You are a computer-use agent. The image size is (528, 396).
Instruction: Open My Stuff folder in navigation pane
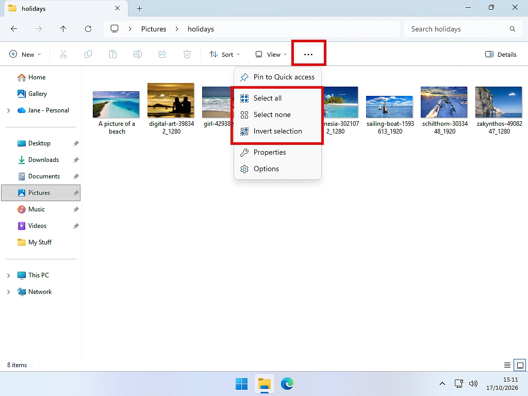(40, 242)
